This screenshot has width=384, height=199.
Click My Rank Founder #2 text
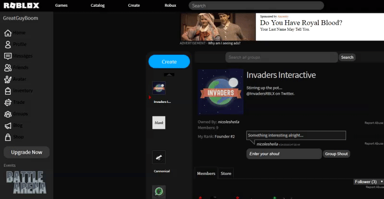click(x=216, y=137)
